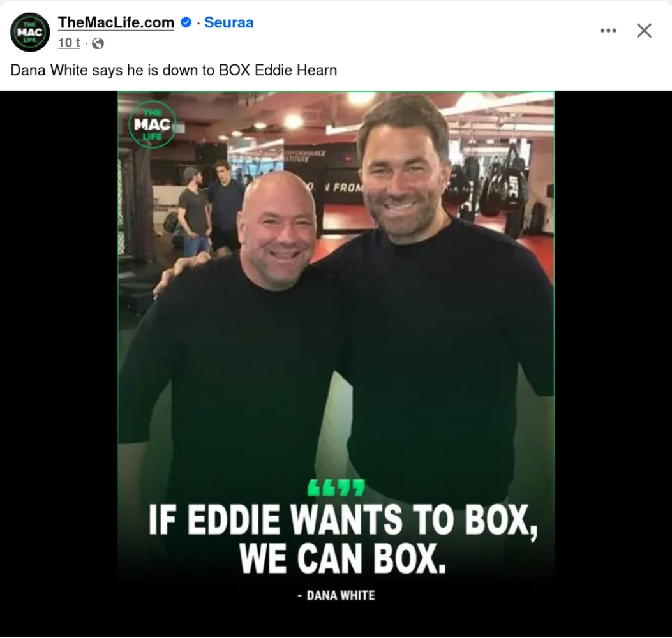Screen dimensions: 672x638
Task: Click the - DANA WHITE attribution text
Action: tap(336, 595)
